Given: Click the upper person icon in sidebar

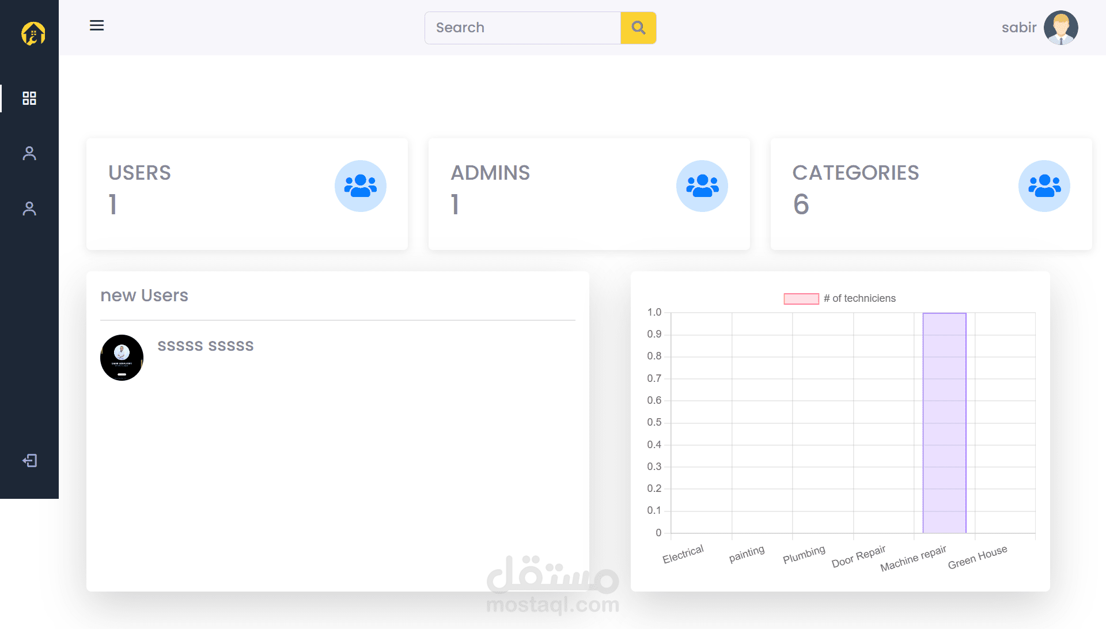Looking at the screenshot, I should 29,153.
